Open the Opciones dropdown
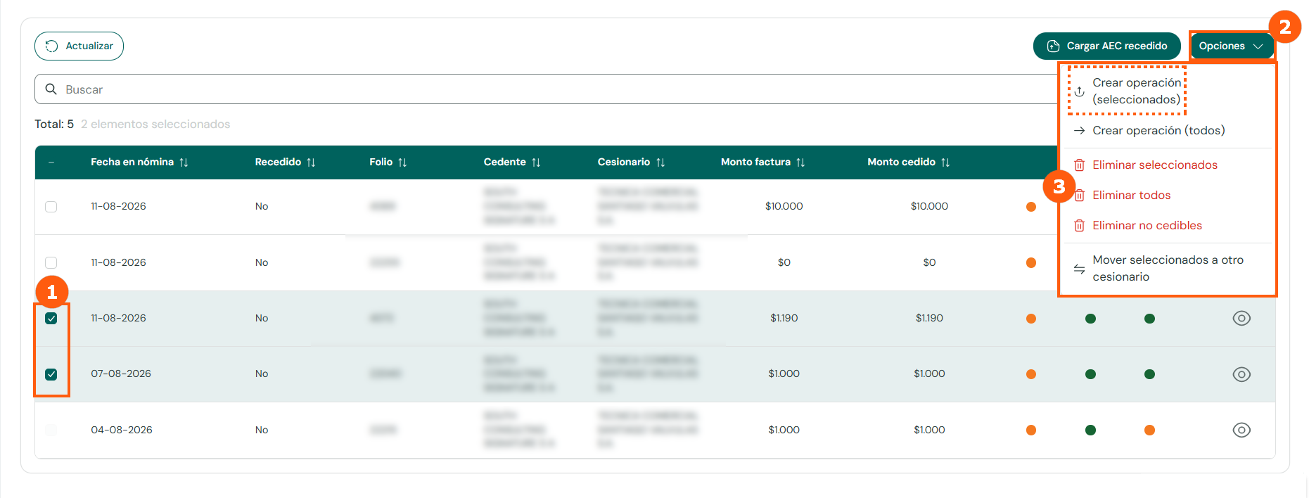Screen dimensions: 1309x498 [x=1232, y=46]
